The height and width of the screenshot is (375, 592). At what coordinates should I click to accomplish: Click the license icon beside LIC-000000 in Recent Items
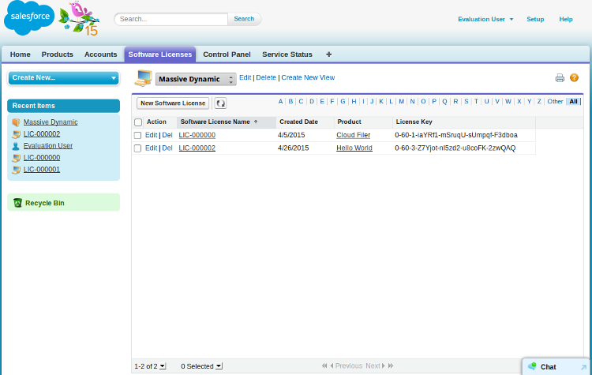[16, 158]
